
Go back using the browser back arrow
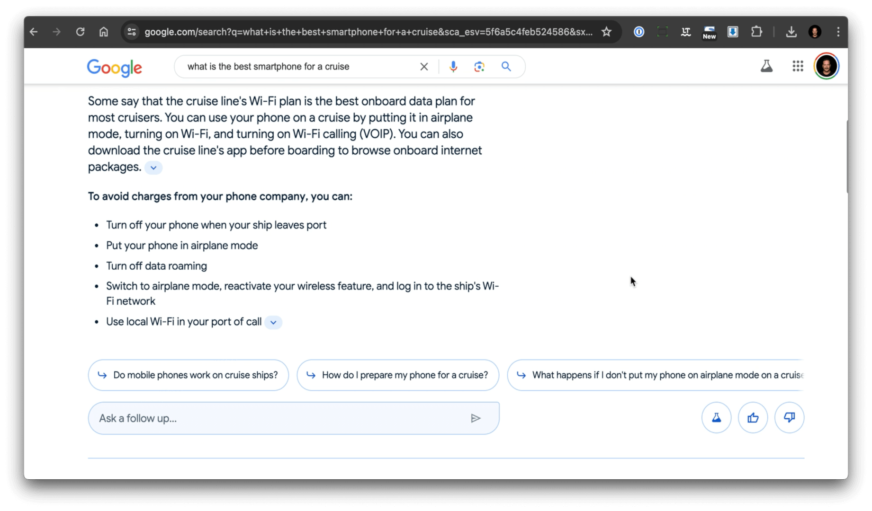coord(34,32)
